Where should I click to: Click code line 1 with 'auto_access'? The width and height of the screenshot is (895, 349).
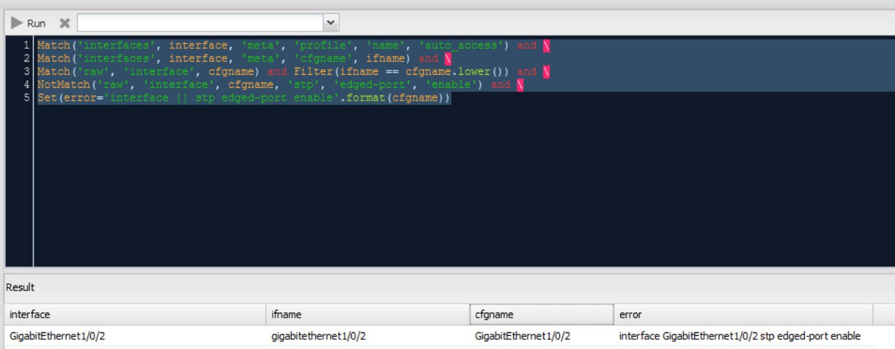[x=294, y=45]
